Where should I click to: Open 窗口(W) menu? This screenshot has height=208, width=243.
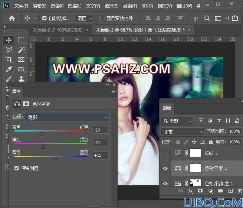click(184, 6)
